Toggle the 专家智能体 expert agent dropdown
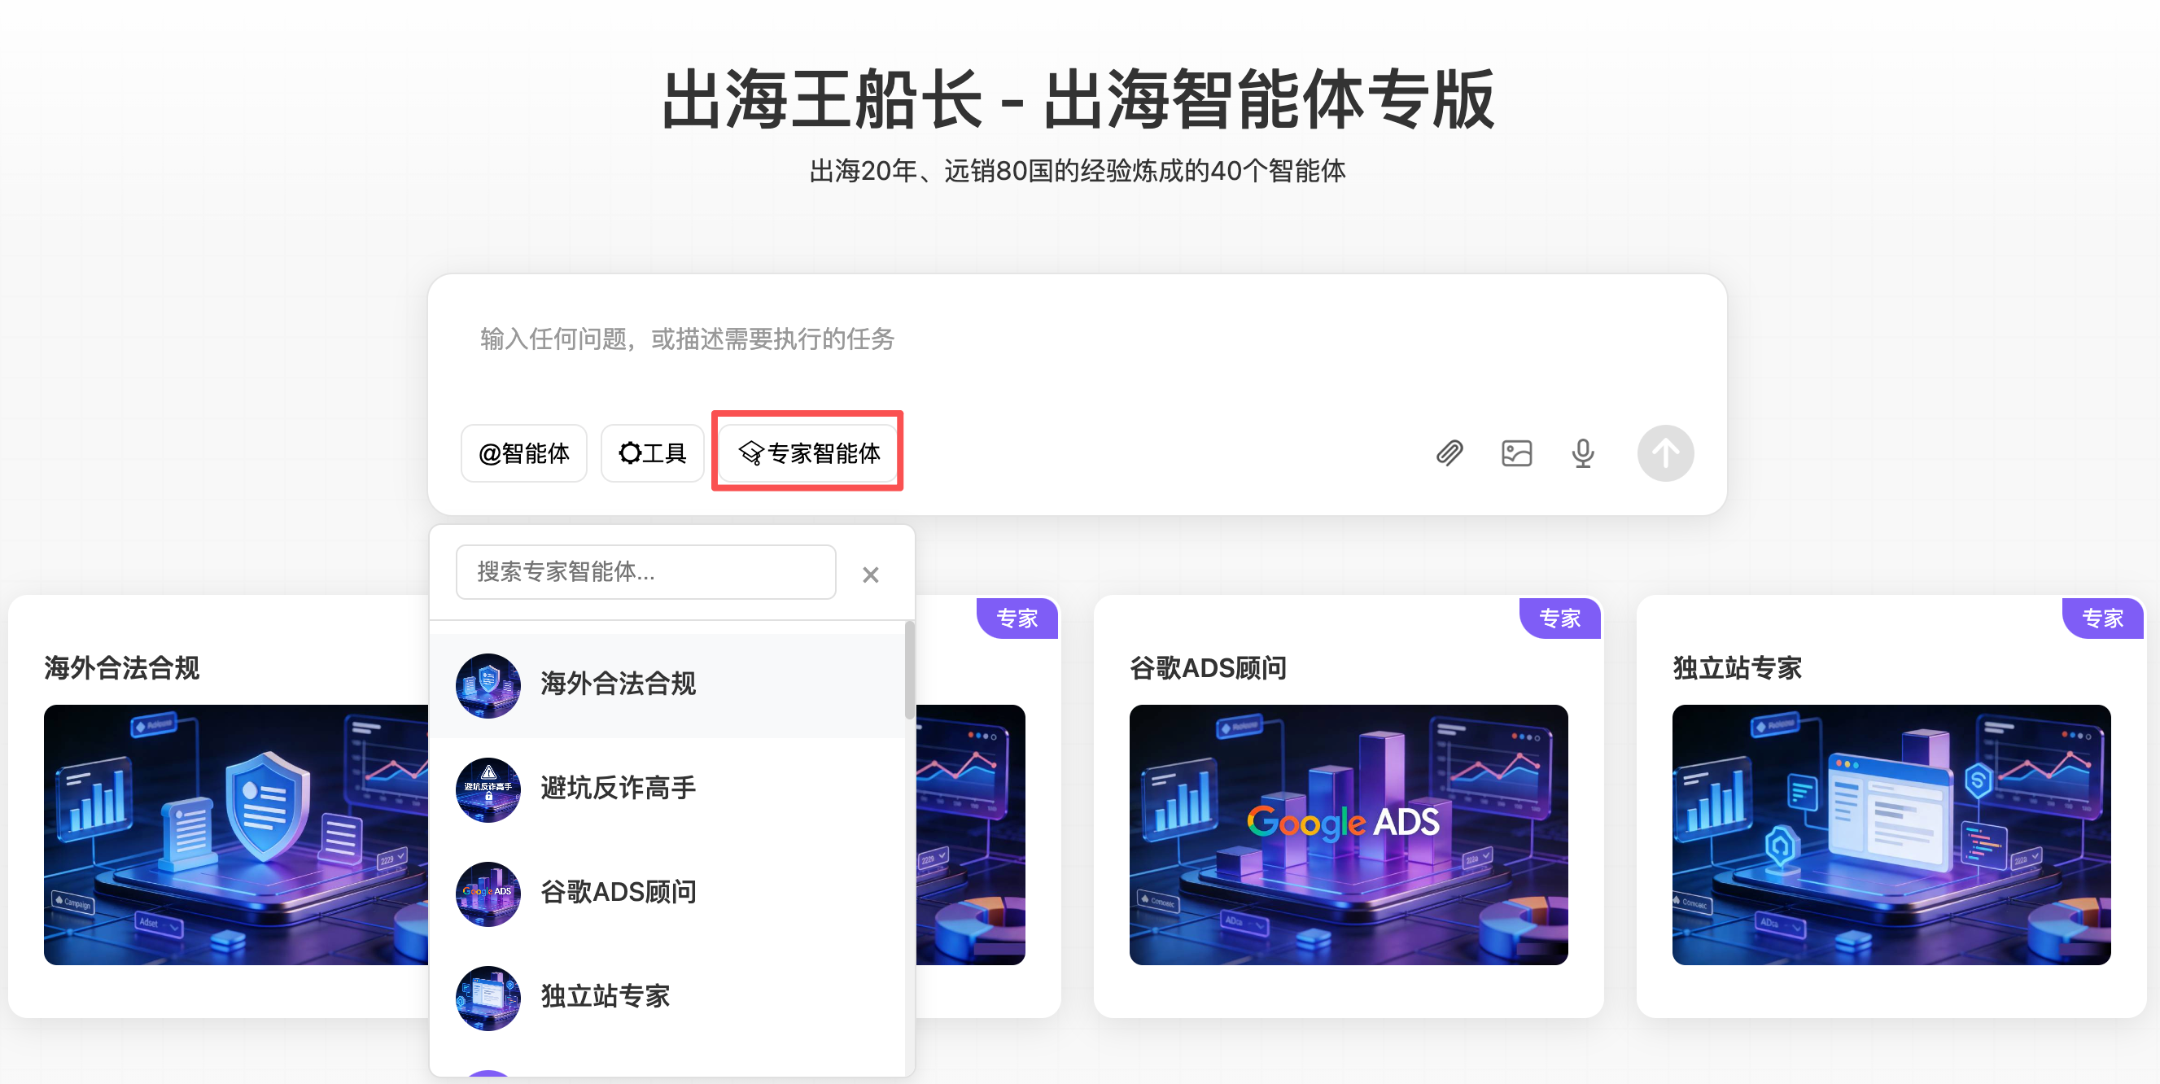The image size is (2160, 1084). click(x=808, y=453)
